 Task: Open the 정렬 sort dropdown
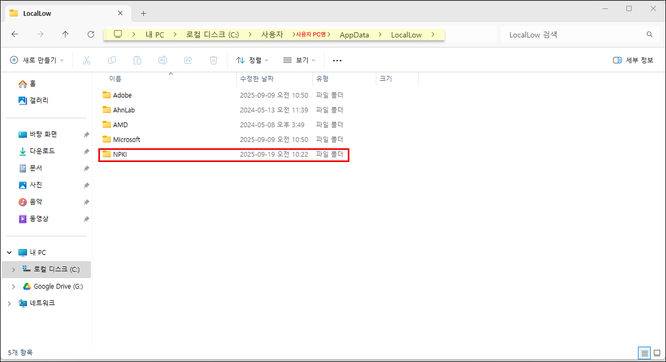click(252, 60)
